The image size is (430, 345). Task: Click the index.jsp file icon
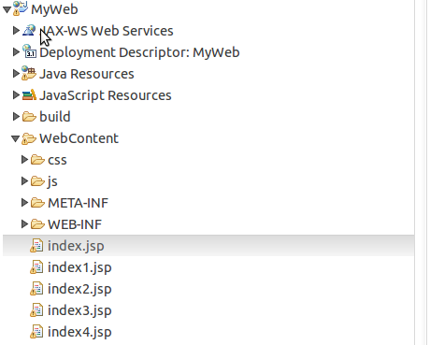tap(36, 246)
